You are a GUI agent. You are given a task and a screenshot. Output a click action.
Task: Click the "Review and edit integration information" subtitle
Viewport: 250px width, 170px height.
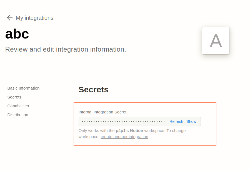pos(66,49)
